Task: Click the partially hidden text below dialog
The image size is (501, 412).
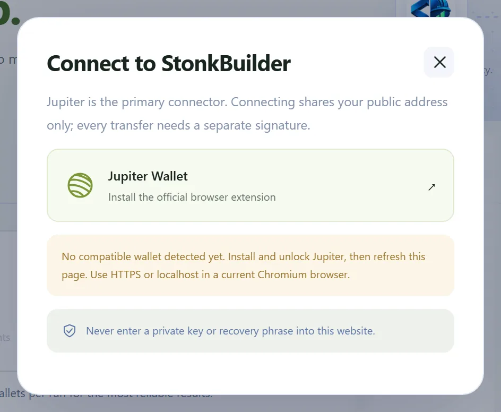Action: coord(106,394)
